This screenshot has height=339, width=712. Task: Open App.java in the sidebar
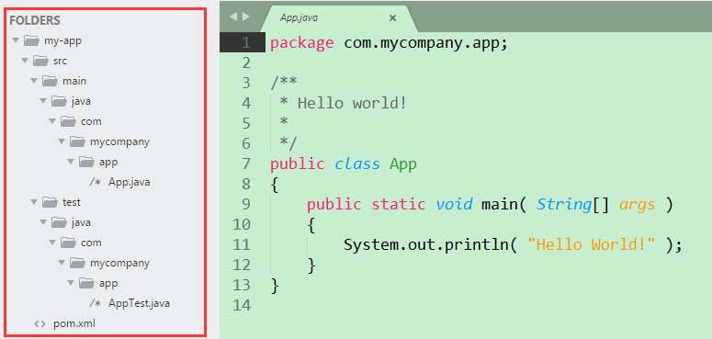click(129, 182)
